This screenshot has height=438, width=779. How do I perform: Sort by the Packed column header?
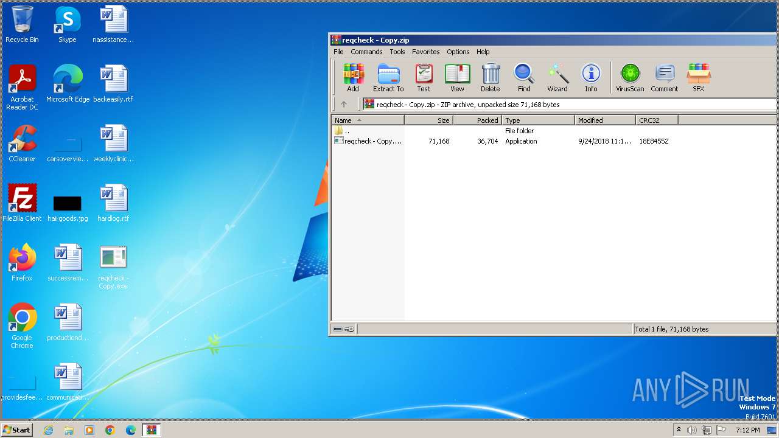click(477, 120)
